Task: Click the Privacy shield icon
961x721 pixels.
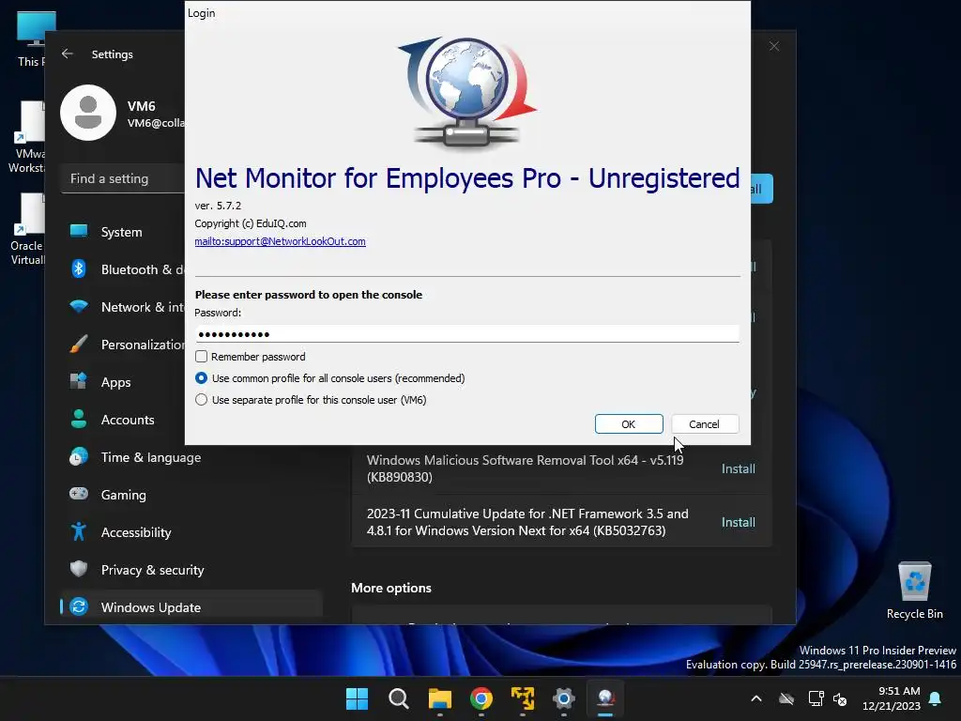Action: [79, 569]
